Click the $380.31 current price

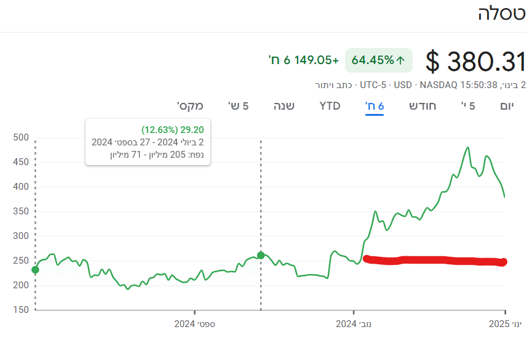click(475, 62)
